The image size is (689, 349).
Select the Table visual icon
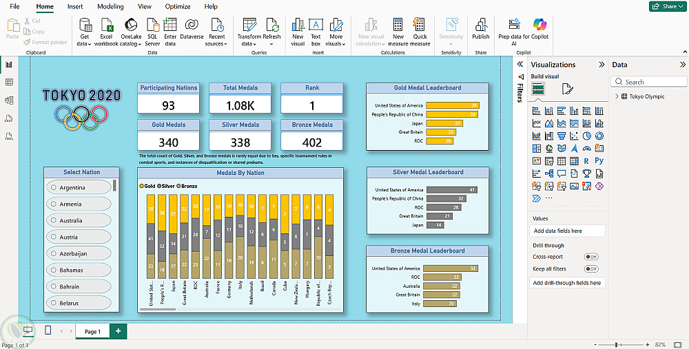click(561, 161)
